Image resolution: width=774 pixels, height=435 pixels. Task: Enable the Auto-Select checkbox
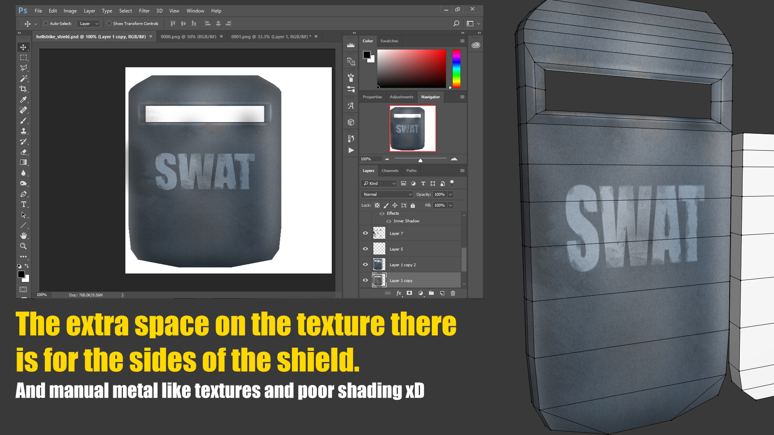(46, 23)
